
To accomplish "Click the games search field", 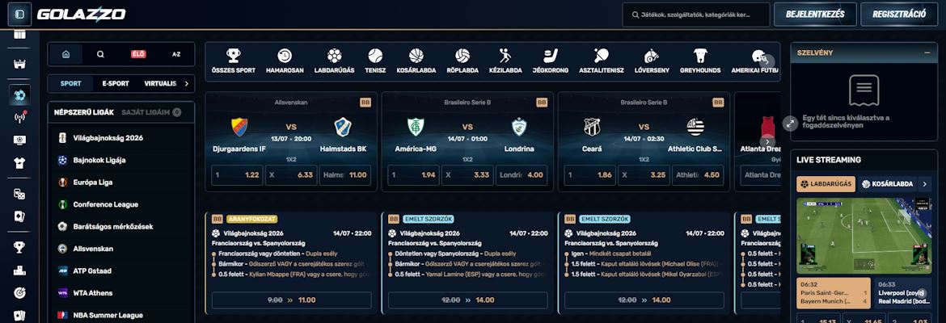I will coord(696,15).
